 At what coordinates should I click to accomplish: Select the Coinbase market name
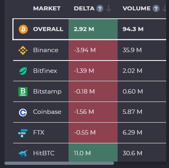pos(47,112)
